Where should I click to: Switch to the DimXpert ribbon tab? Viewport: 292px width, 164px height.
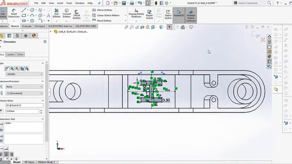40,26
